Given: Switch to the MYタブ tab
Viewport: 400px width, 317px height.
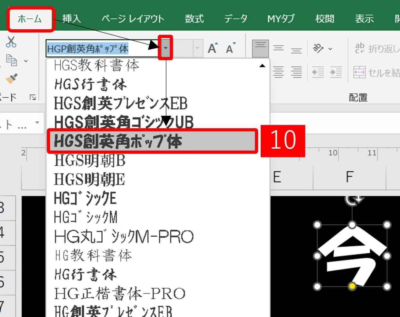Looking at the screenshot, I should coord(281,19).
